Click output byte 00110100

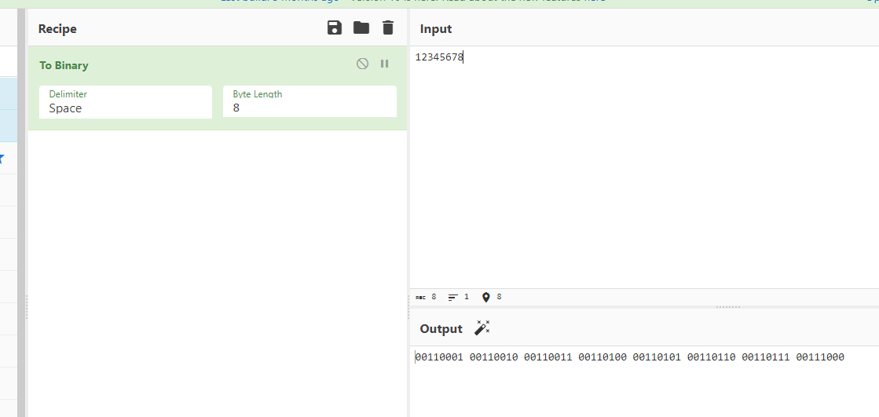coord(602,357)
